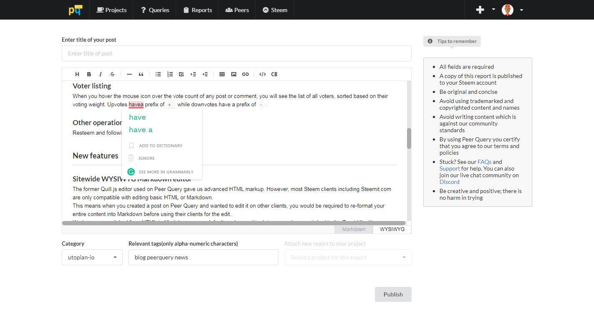The image size is (594, 309).
Task: Click the "Attach new report to your project" label
Action: point(325,244)
